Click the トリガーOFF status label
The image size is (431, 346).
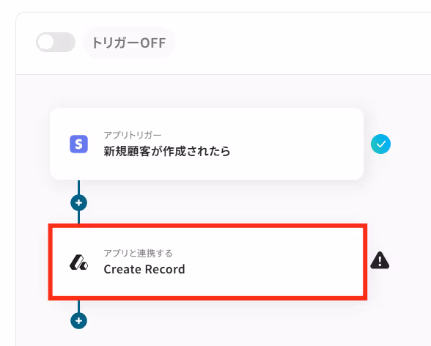point(129,43)
